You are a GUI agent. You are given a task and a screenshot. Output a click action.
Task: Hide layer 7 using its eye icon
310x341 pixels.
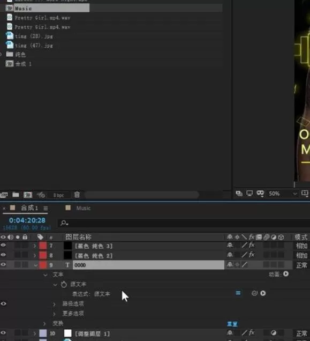point(3,246)
